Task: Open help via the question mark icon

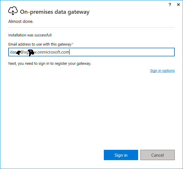Action: 170,5
